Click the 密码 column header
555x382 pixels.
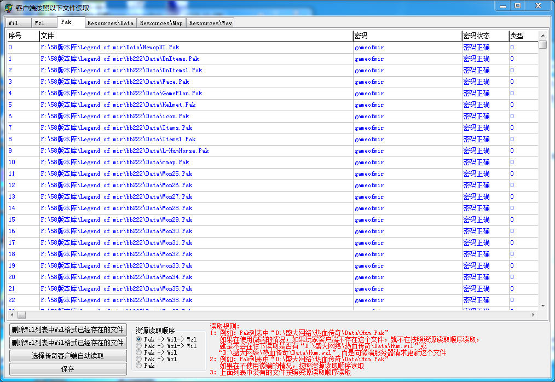pyautogui.click(x=407, y=36)
